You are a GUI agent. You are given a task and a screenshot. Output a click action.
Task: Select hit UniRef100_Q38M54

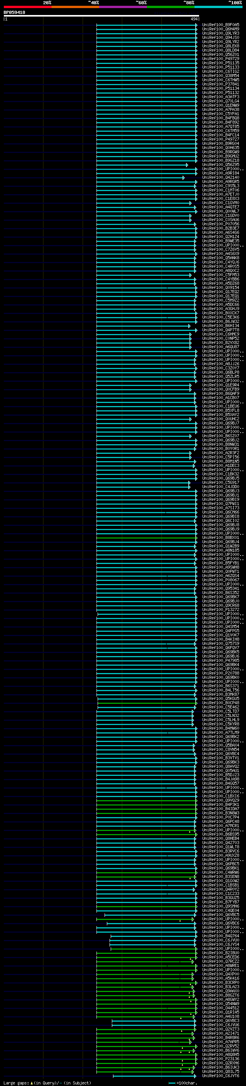(220, 76)
